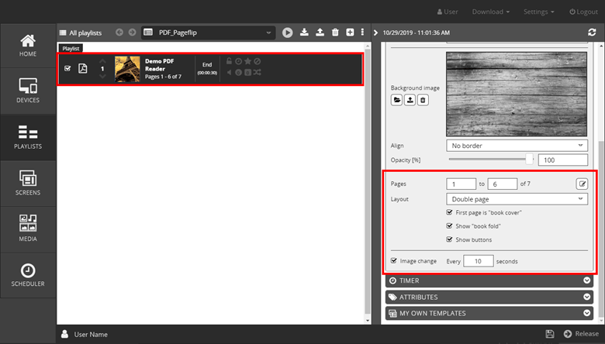
Task: Click the forward arrow beside All playlists
Action: click(x=132, y=33)
